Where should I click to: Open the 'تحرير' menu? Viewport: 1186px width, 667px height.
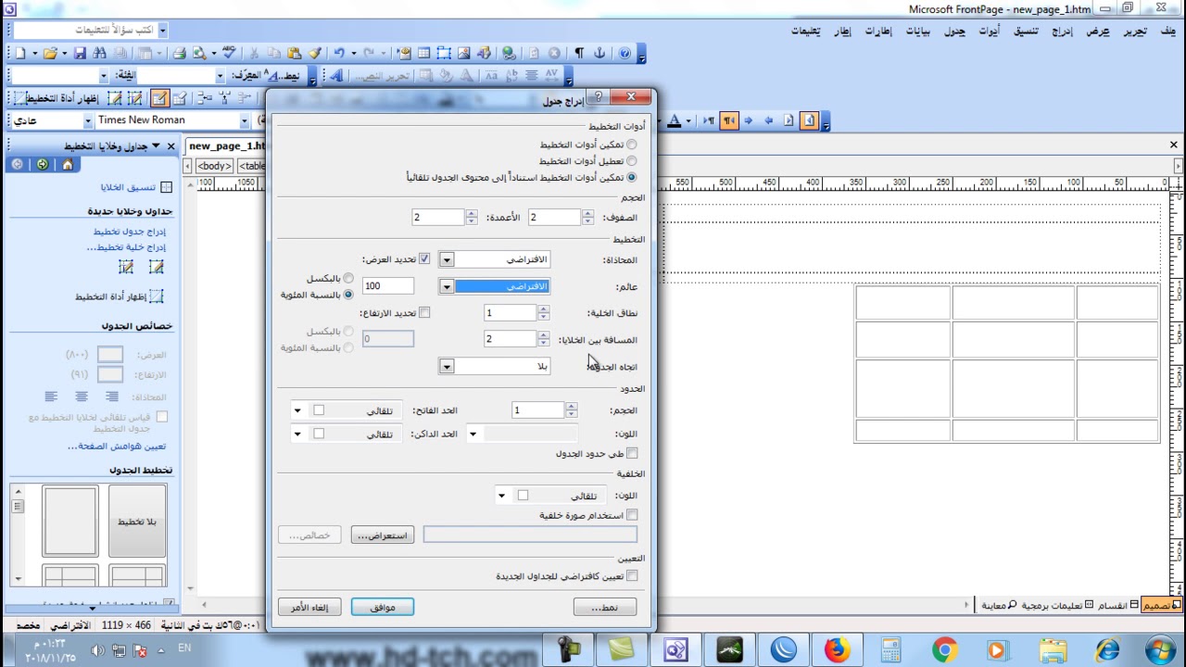point(1135,31)
